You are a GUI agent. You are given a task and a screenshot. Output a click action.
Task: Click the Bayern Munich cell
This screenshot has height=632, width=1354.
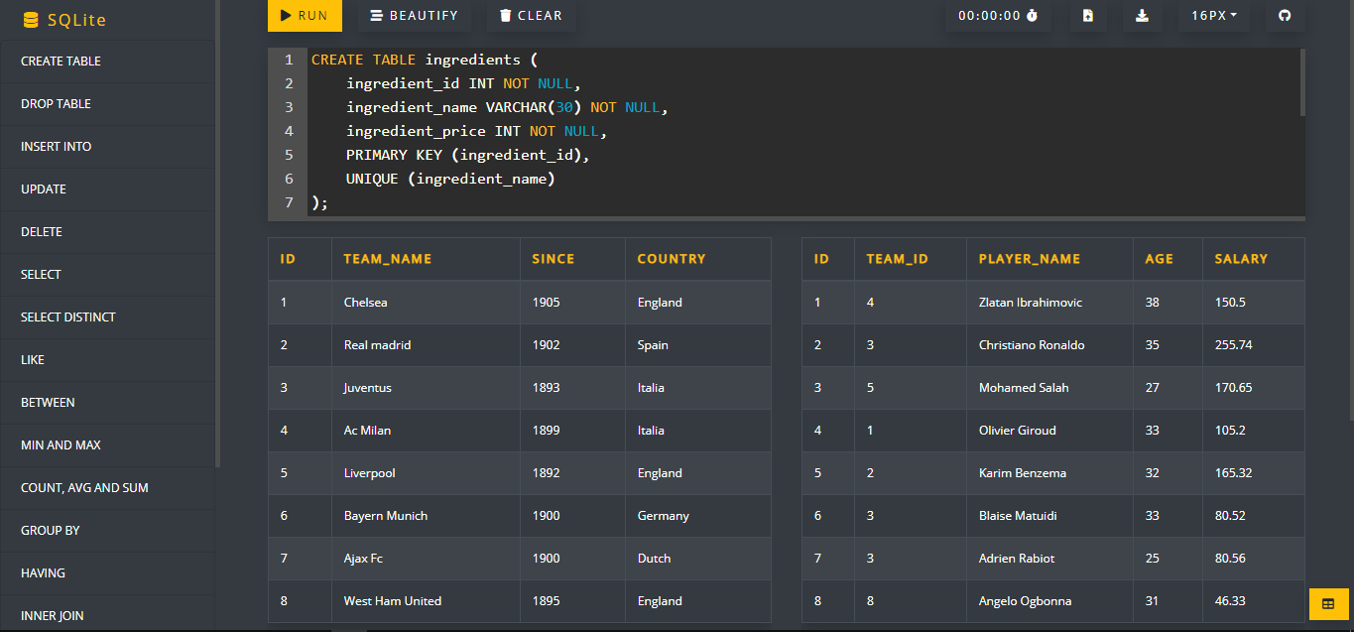(x=426, y=516)
